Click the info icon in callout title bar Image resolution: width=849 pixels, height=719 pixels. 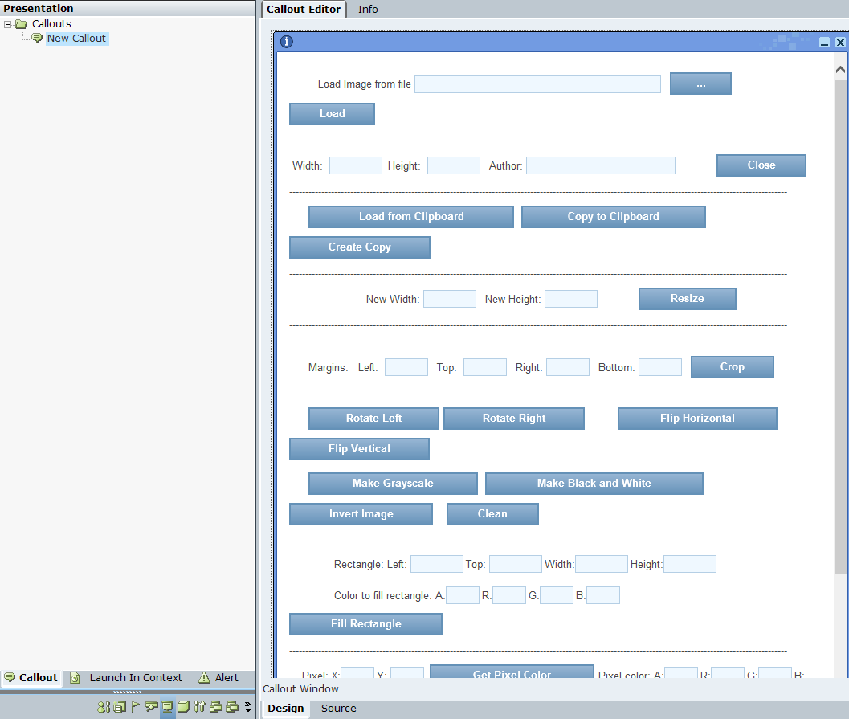[287, 42]
